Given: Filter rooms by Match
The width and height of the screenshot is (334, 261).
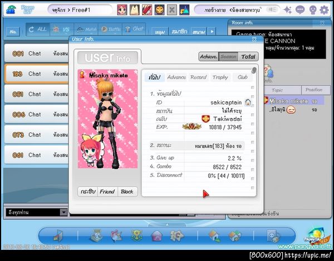Looking at the screenshot, I should tap(86, 29).
